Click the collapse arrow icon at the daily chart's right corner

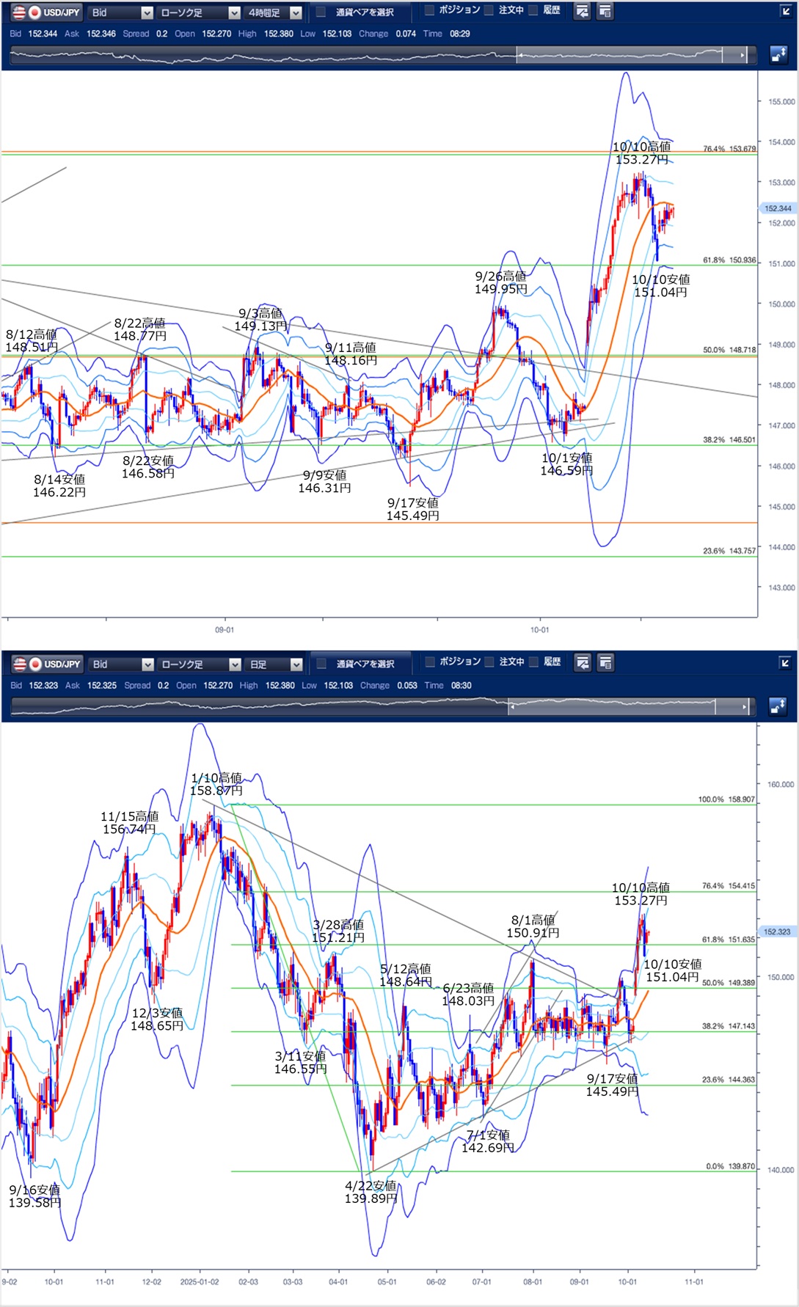(784, 663)
